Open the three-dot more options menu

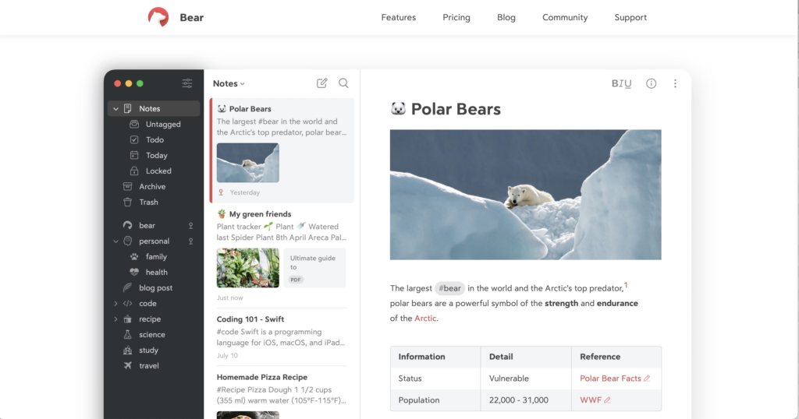(675, 83)
